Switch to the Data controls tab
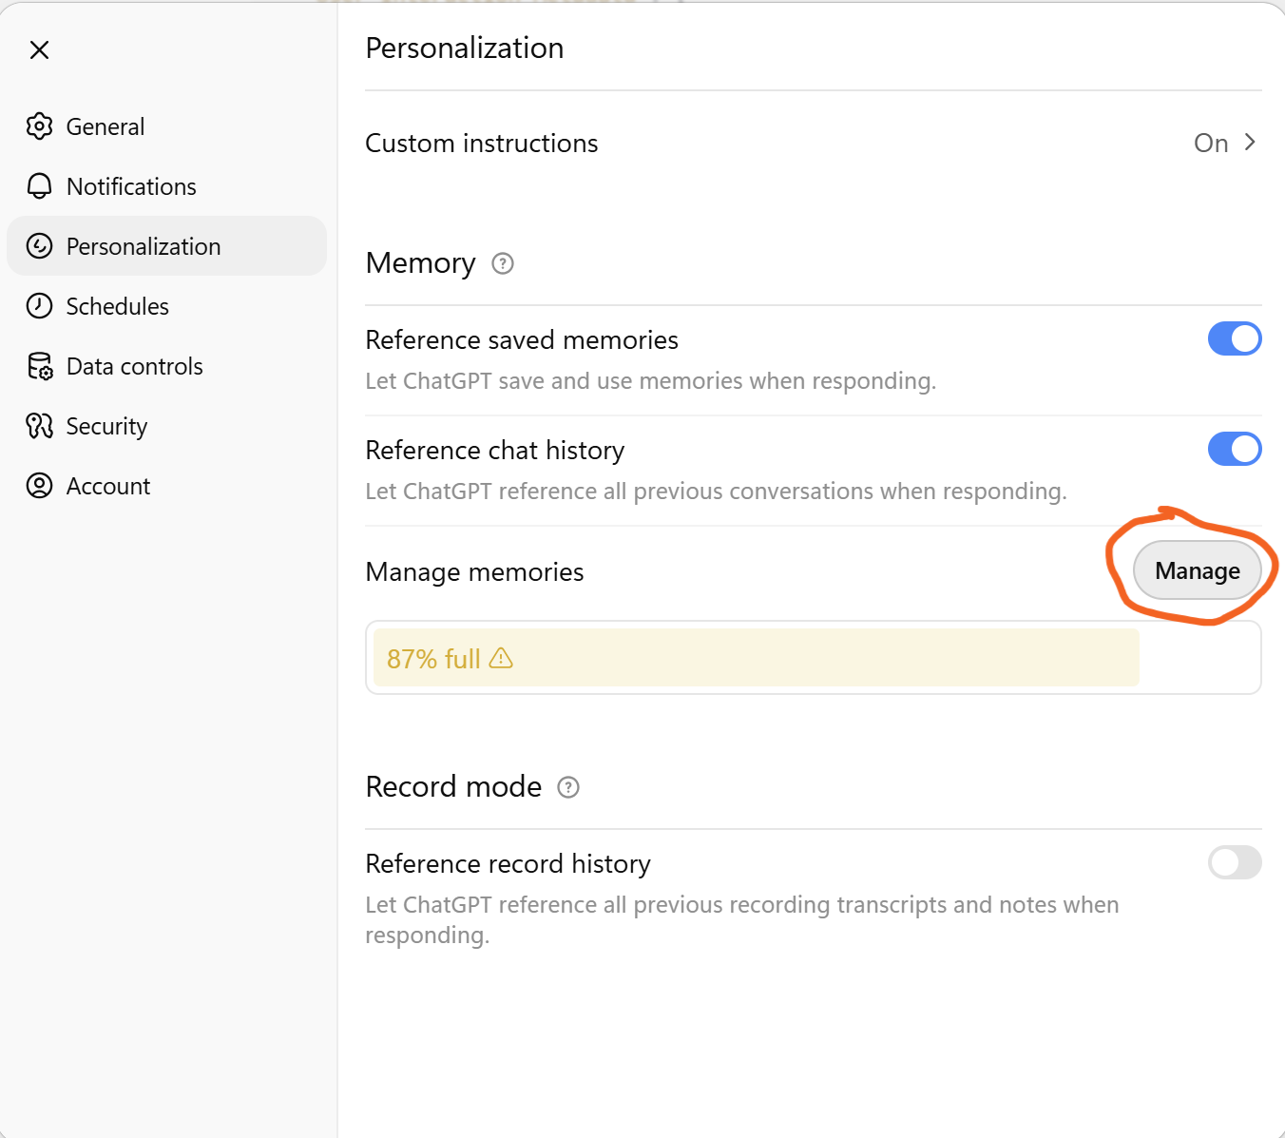The height and width of the screenshot is (1138, 1285). [x=134, y=366]
